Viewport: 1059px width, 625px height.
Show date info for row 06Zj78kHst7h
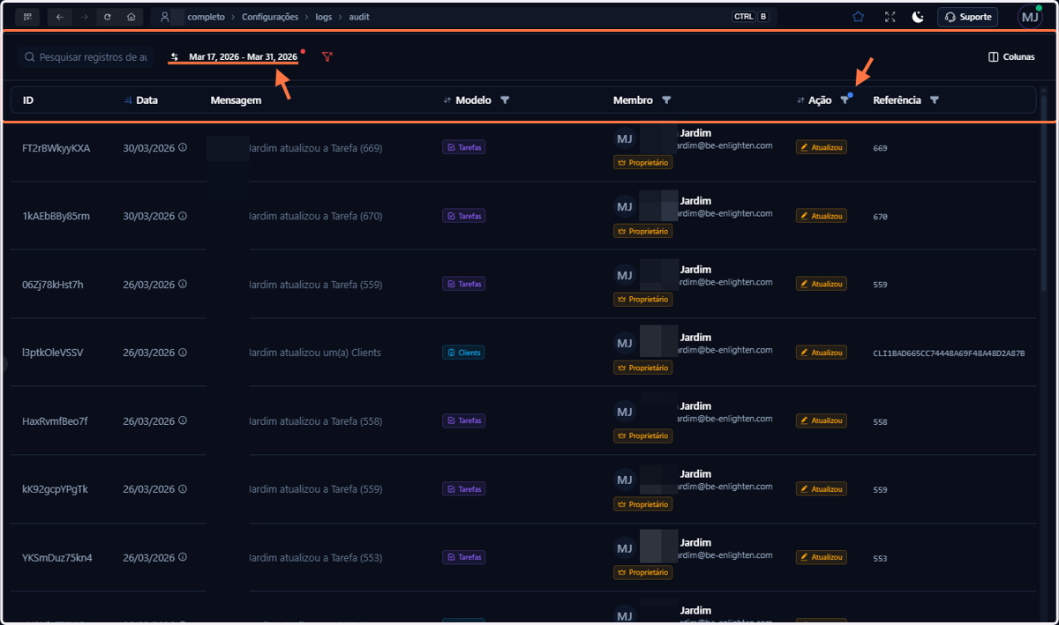(x=183, y=285)
